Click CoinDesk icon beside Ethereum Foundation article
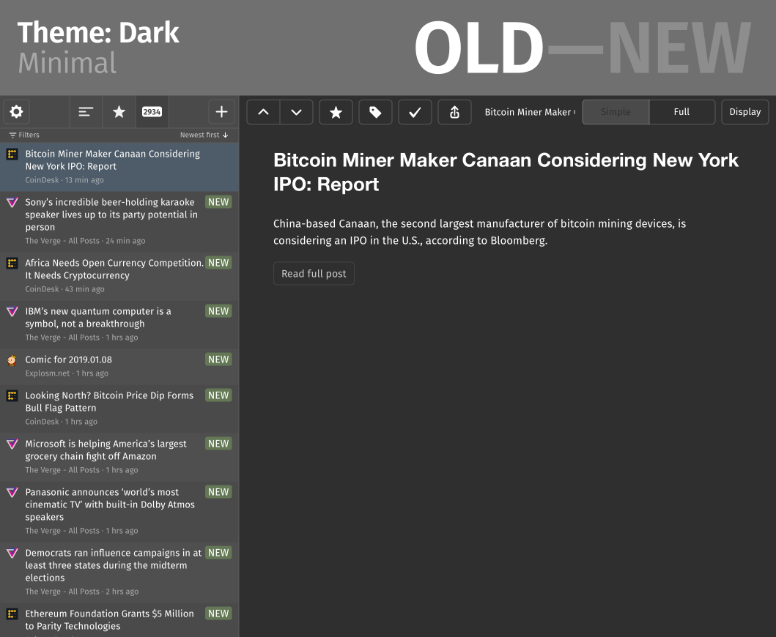Viewport: 776px width, 637px height. click(12, 614)
